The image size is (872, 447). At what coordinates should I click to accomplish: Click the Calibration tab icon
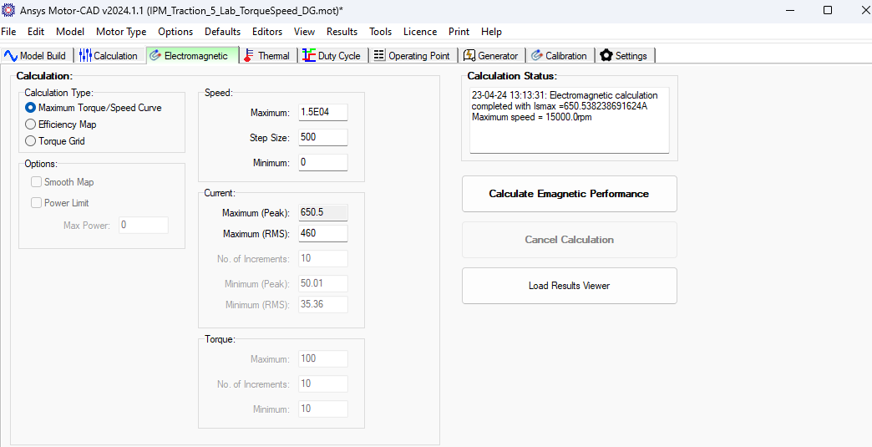coord(537,56)
